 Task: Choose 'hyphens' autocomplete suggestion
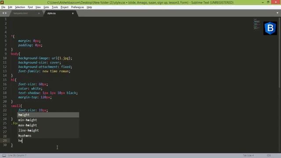48,136
